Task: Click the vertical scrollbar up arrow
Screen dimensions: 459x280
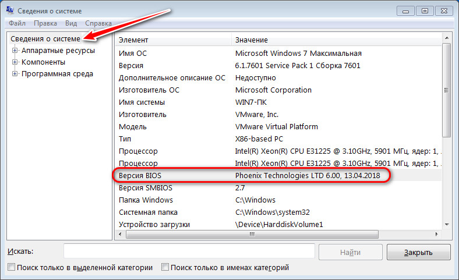Action: tap(446, 38)
